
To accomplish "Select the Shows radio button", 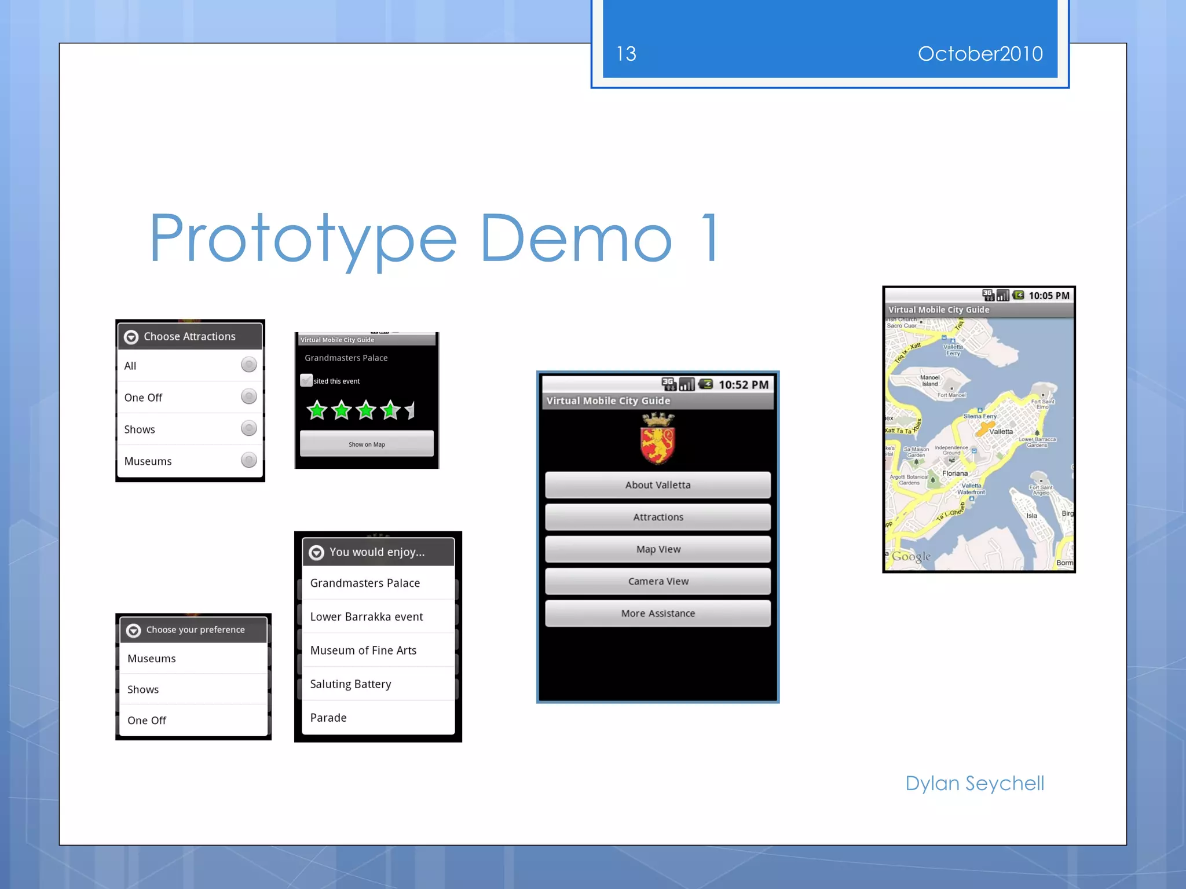I will (248, 428).
